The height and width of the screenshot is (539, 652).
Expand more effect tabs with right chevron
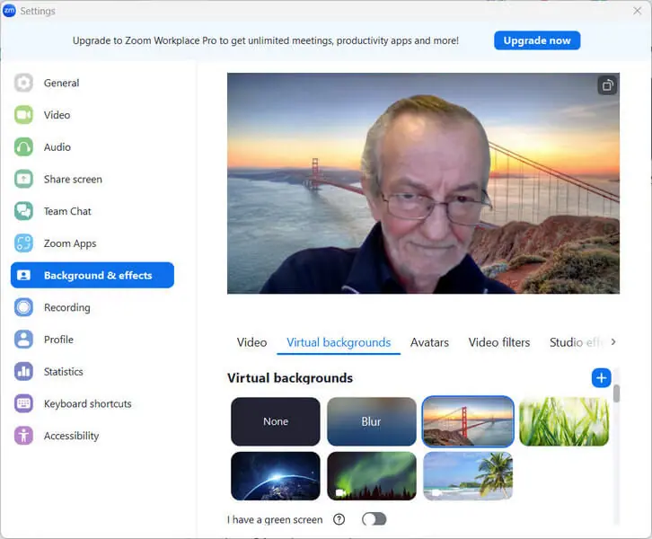(x=612, y=342)
